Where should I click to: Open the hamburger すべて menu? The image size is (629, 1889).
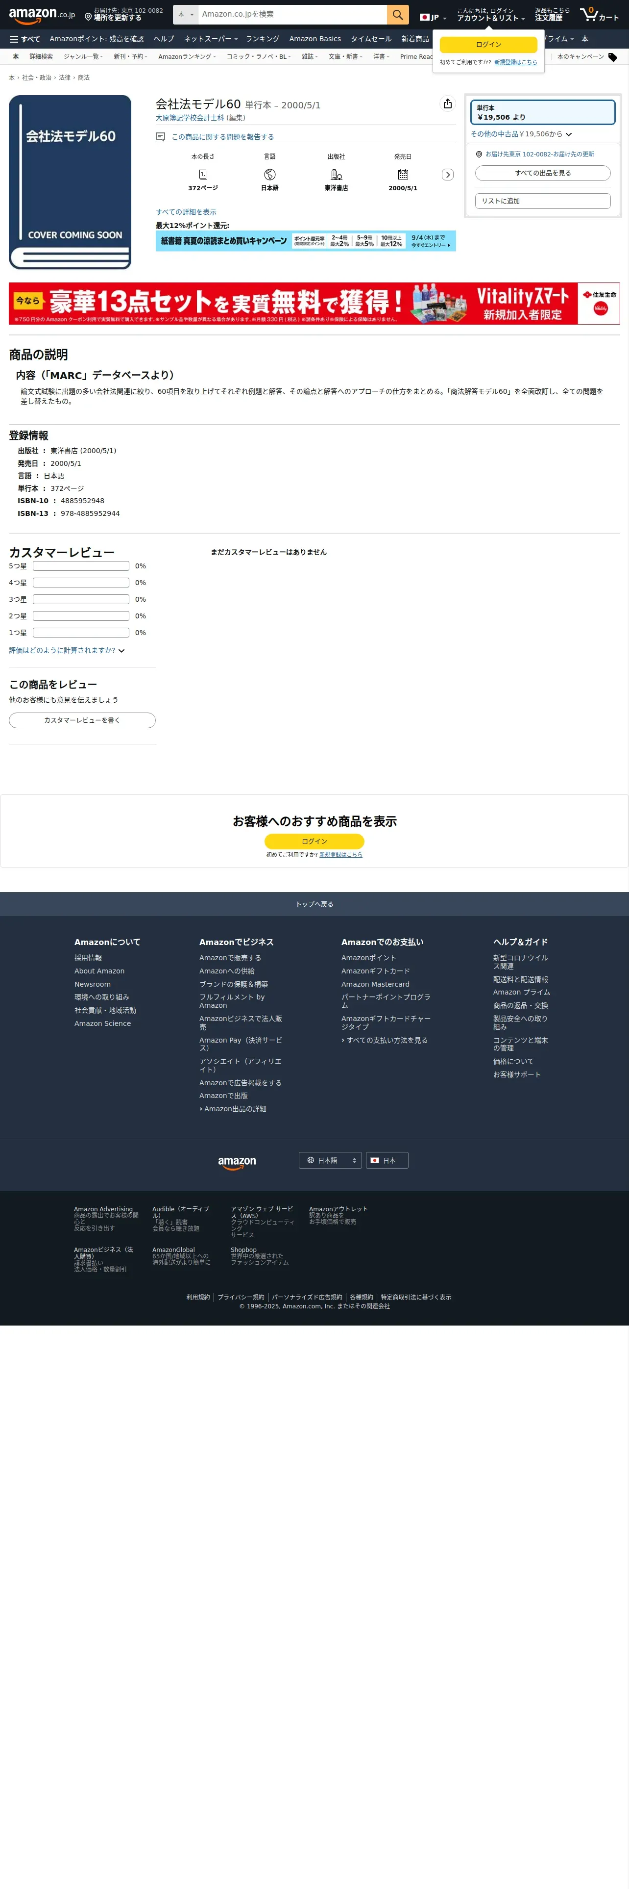pos(25,39)
